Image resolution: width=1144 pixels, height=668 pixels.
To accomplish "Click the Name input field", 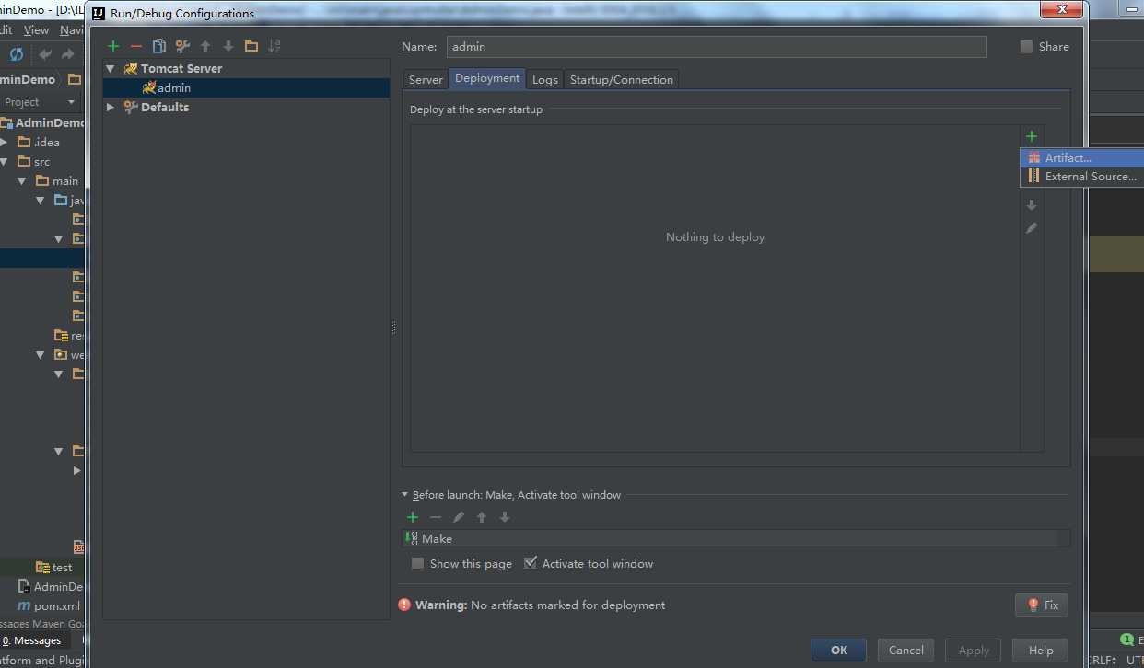I will [x=717, y=46].
